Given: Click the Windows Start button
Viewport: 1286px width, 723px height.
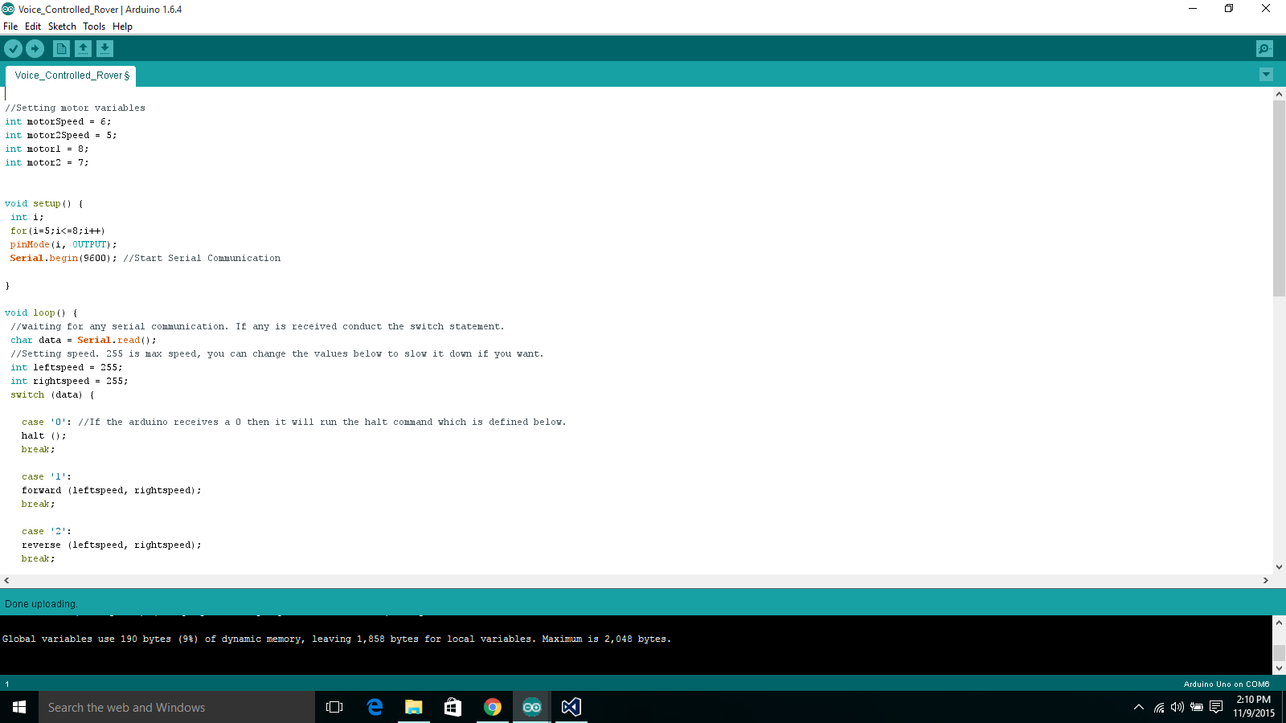Looking at the screenshot, I should [x=18, y=707].
